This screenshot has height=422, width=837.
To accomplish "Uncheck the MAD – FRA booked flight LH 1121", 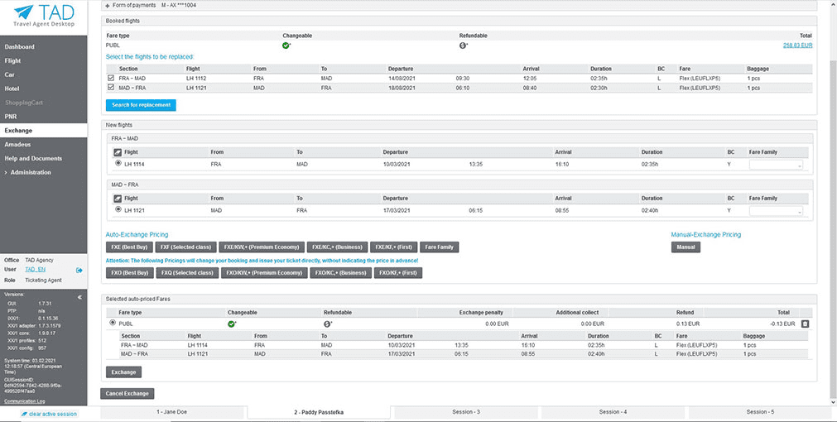I will pyautogui.click(x=111, y=88).
